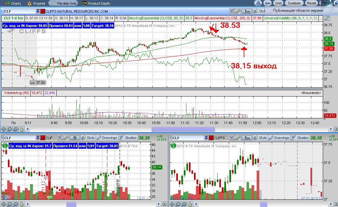Open the Setup button
The image size is (338, 207).
[x=326, y=3]
